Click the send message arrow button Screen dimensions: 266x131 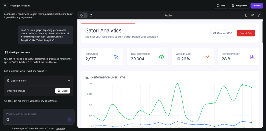[x=69, y=120]
